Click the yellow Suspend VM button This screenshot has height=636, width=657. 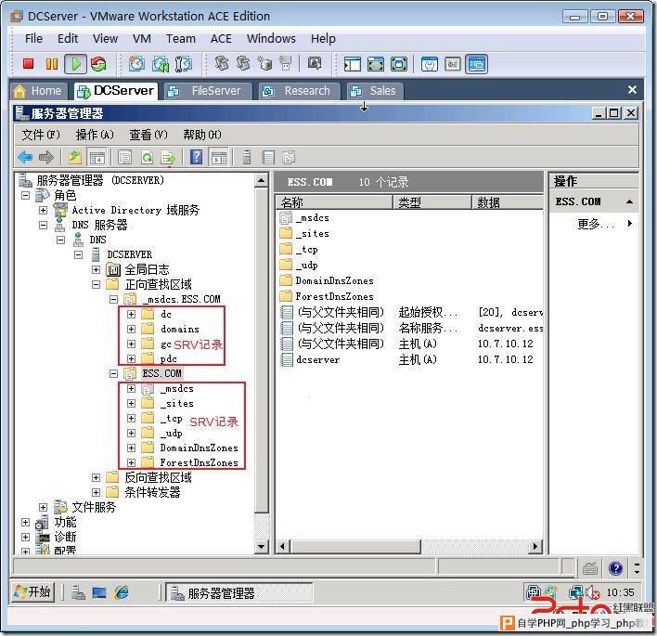(52, 64)
